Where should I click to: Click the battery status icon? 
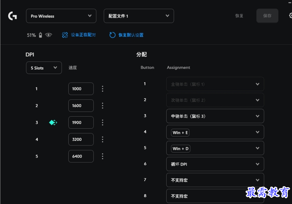click(40, 35)
